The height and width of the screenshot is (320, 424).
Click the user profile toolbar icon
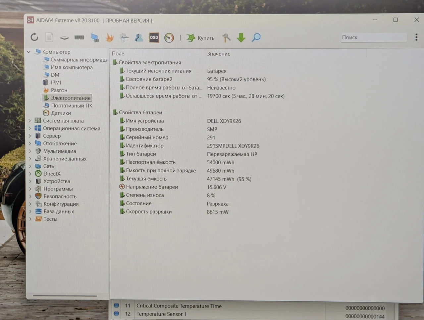click(139, 38)
